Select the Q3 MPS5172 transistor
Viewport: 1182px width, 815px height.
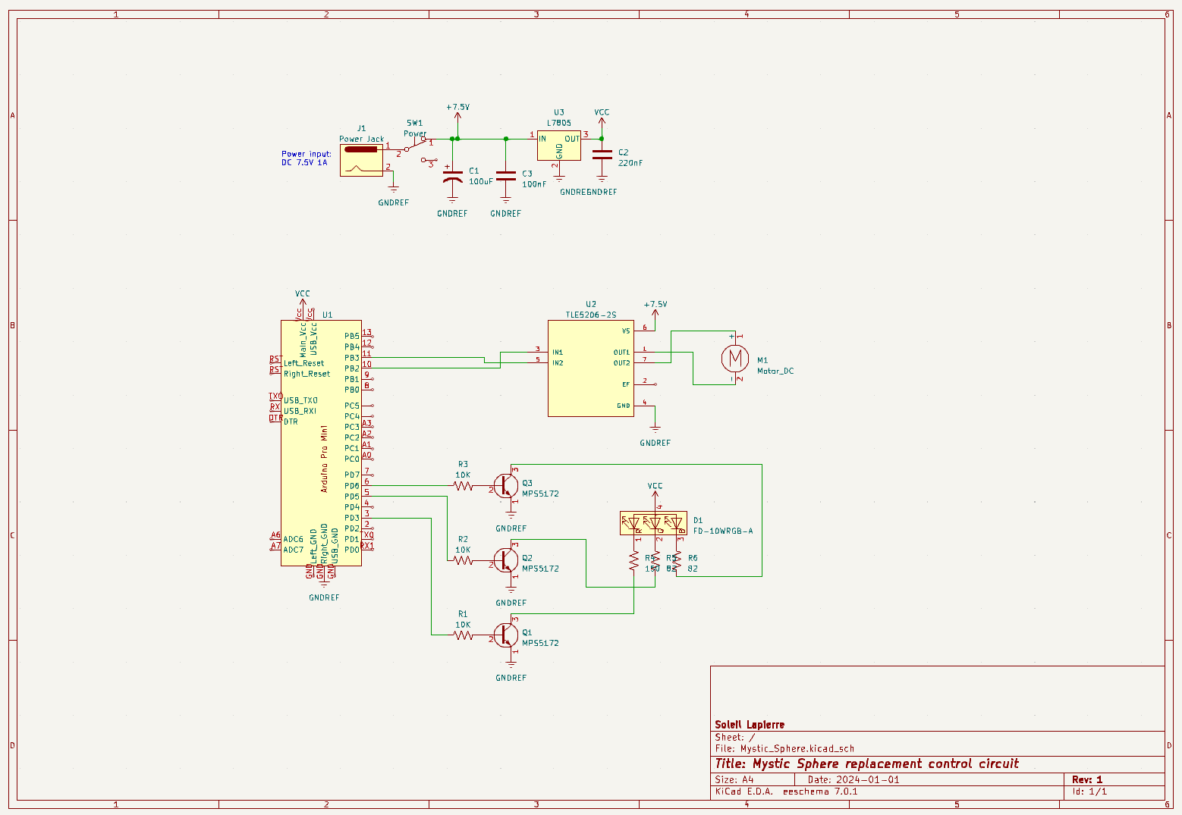[x=506, y=485]
